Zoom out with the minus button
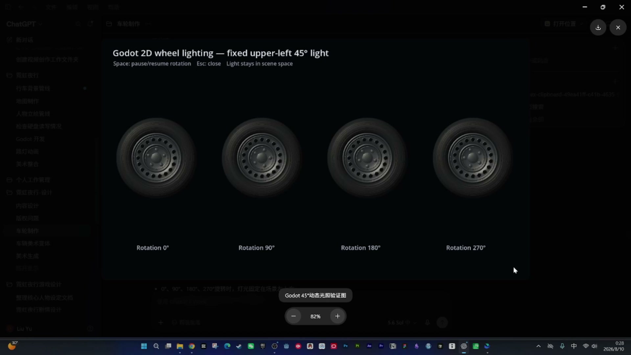This screenshot has width=631, height=355. (x=293, y=316)
